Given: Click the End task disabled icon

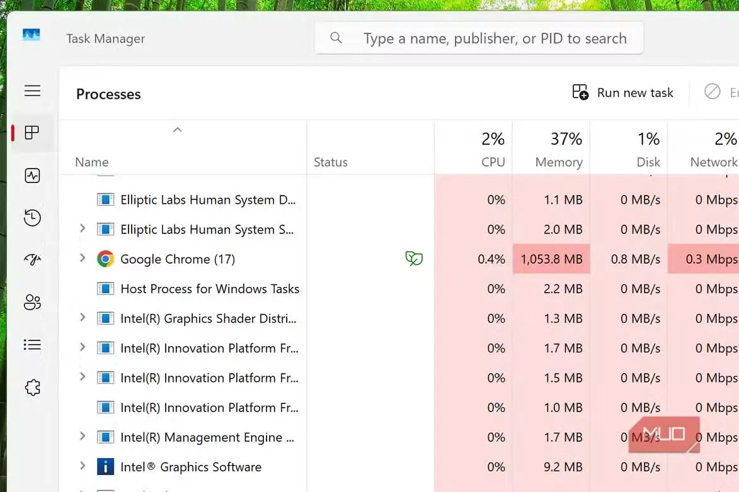Looking at the screenshot, I should coord(712,91).
